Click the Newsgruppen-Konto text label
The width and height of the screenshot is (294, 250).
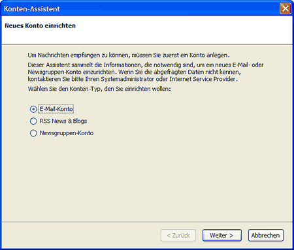(67, 133)
